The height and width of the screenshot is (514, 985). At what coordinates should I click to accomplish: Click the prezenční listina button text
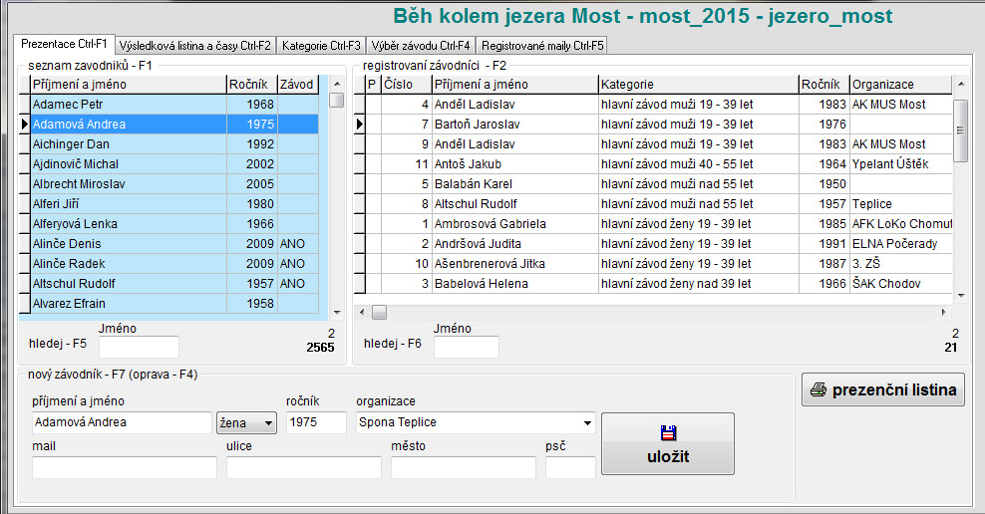894,389
